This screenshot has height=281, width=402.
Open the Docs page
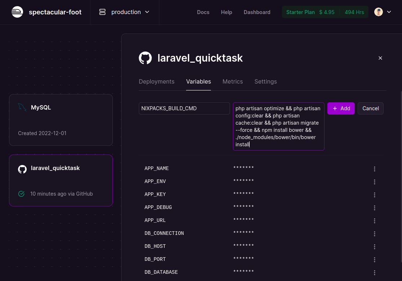coord(203,12)
